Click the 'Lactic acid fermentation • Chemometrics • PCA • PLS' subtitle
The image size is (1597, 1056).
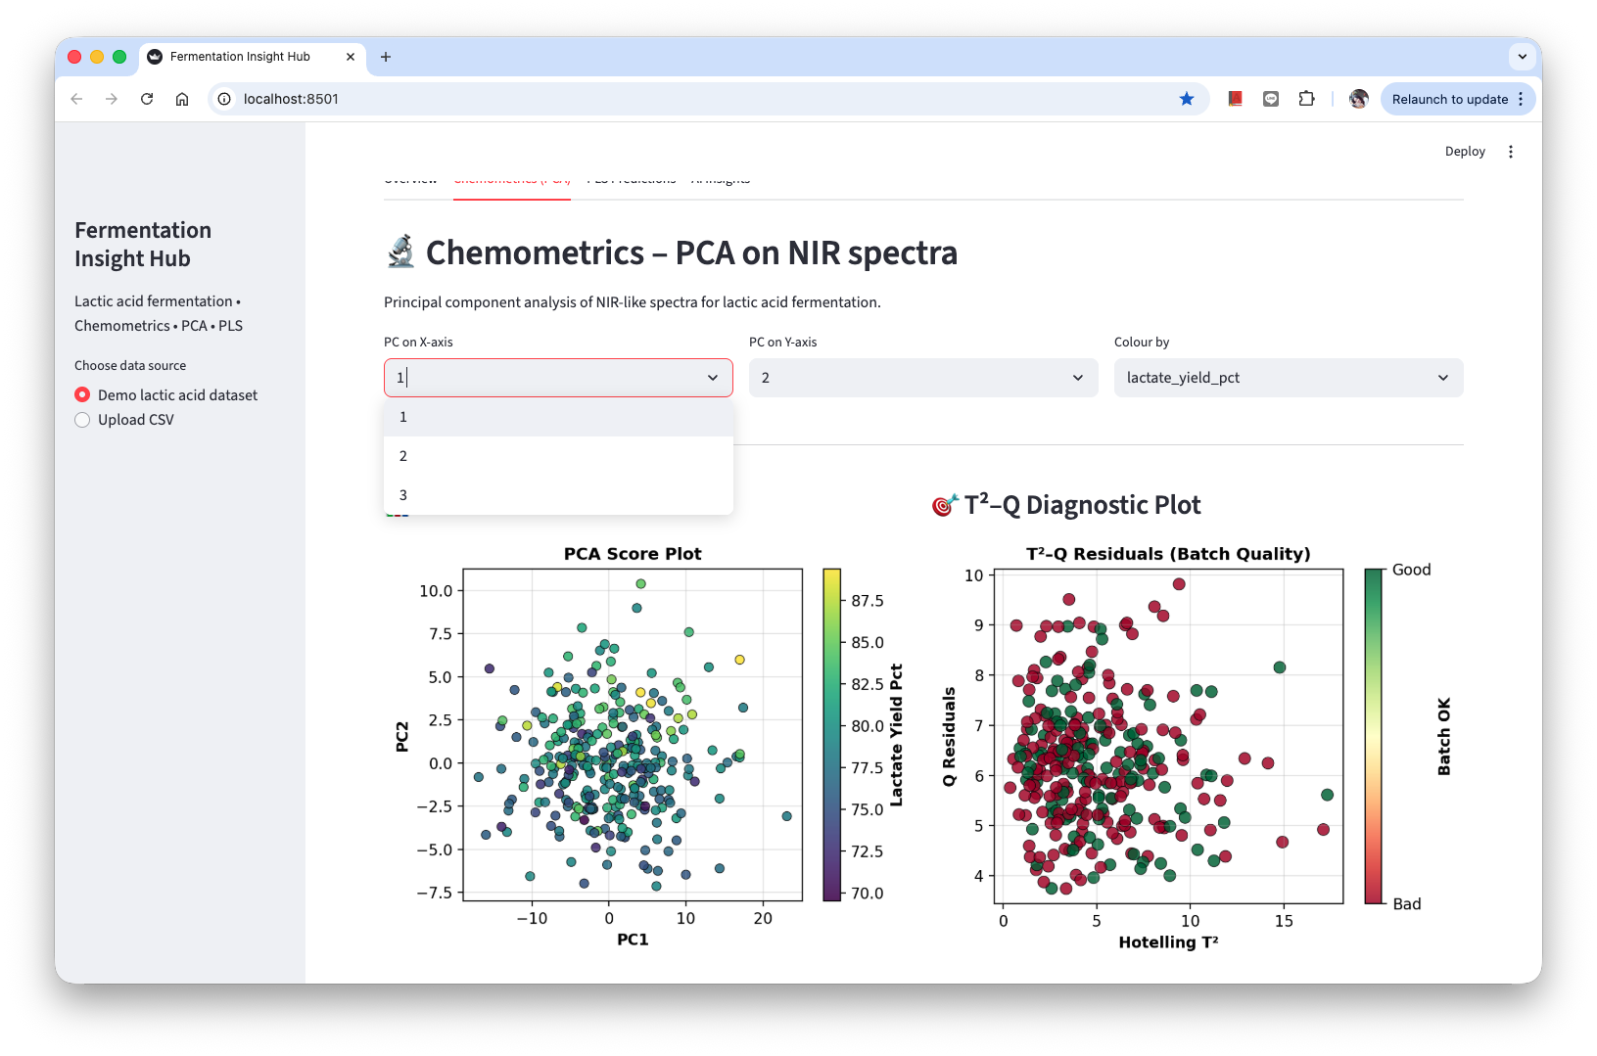(159, 313)
